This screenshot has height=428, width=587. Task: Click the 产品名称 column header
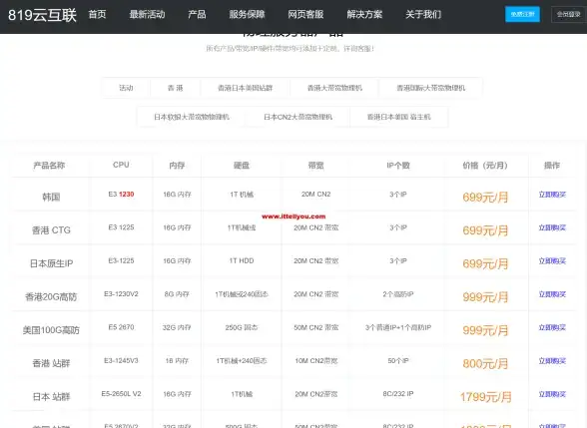tap(49, 166)
